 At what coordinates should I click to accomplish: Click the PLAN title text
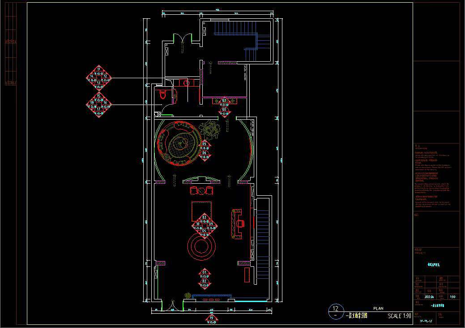(379, 308)
